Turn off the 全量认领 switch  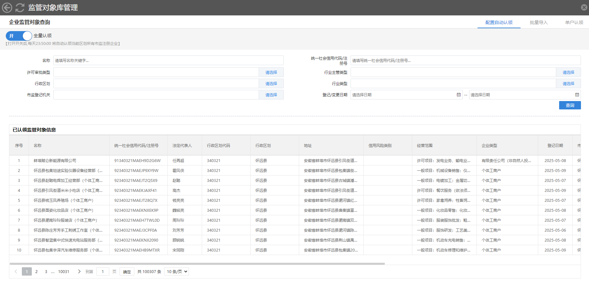click(x=19, y=36)
